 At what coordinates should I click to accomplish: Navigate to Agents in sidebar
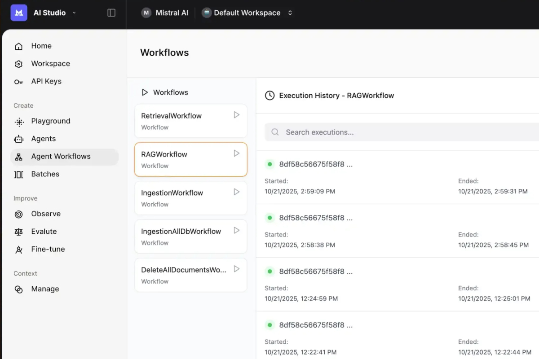(44, 139)
